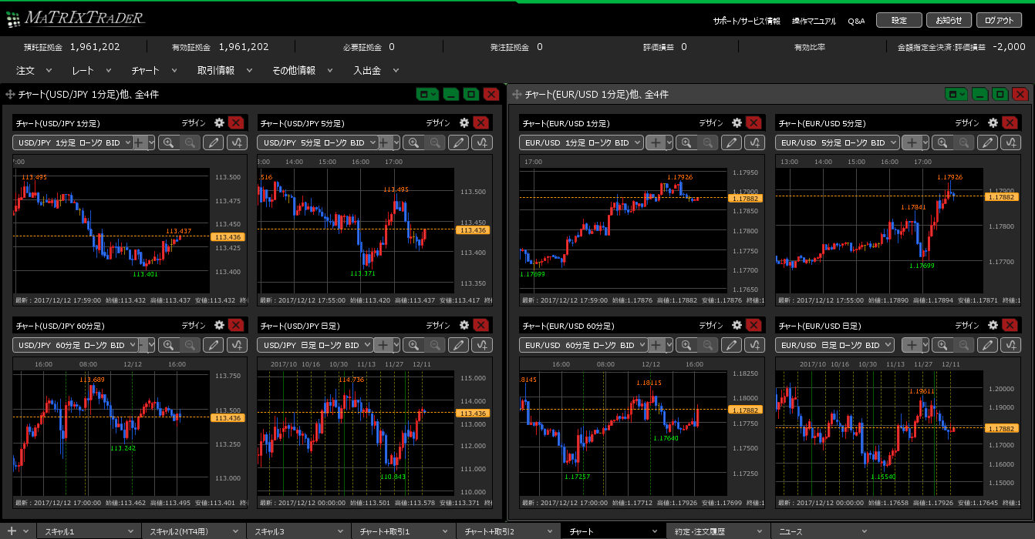Select pencil drawing tool on EUR/USD 5分足 chart
The image size is (1035, 539).
click(987, 142)
